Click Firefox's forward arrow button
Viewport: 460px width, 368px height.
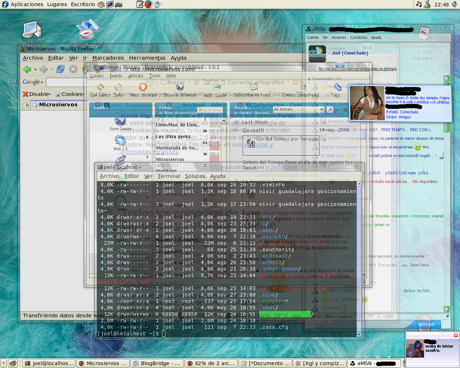coord(44,69)
